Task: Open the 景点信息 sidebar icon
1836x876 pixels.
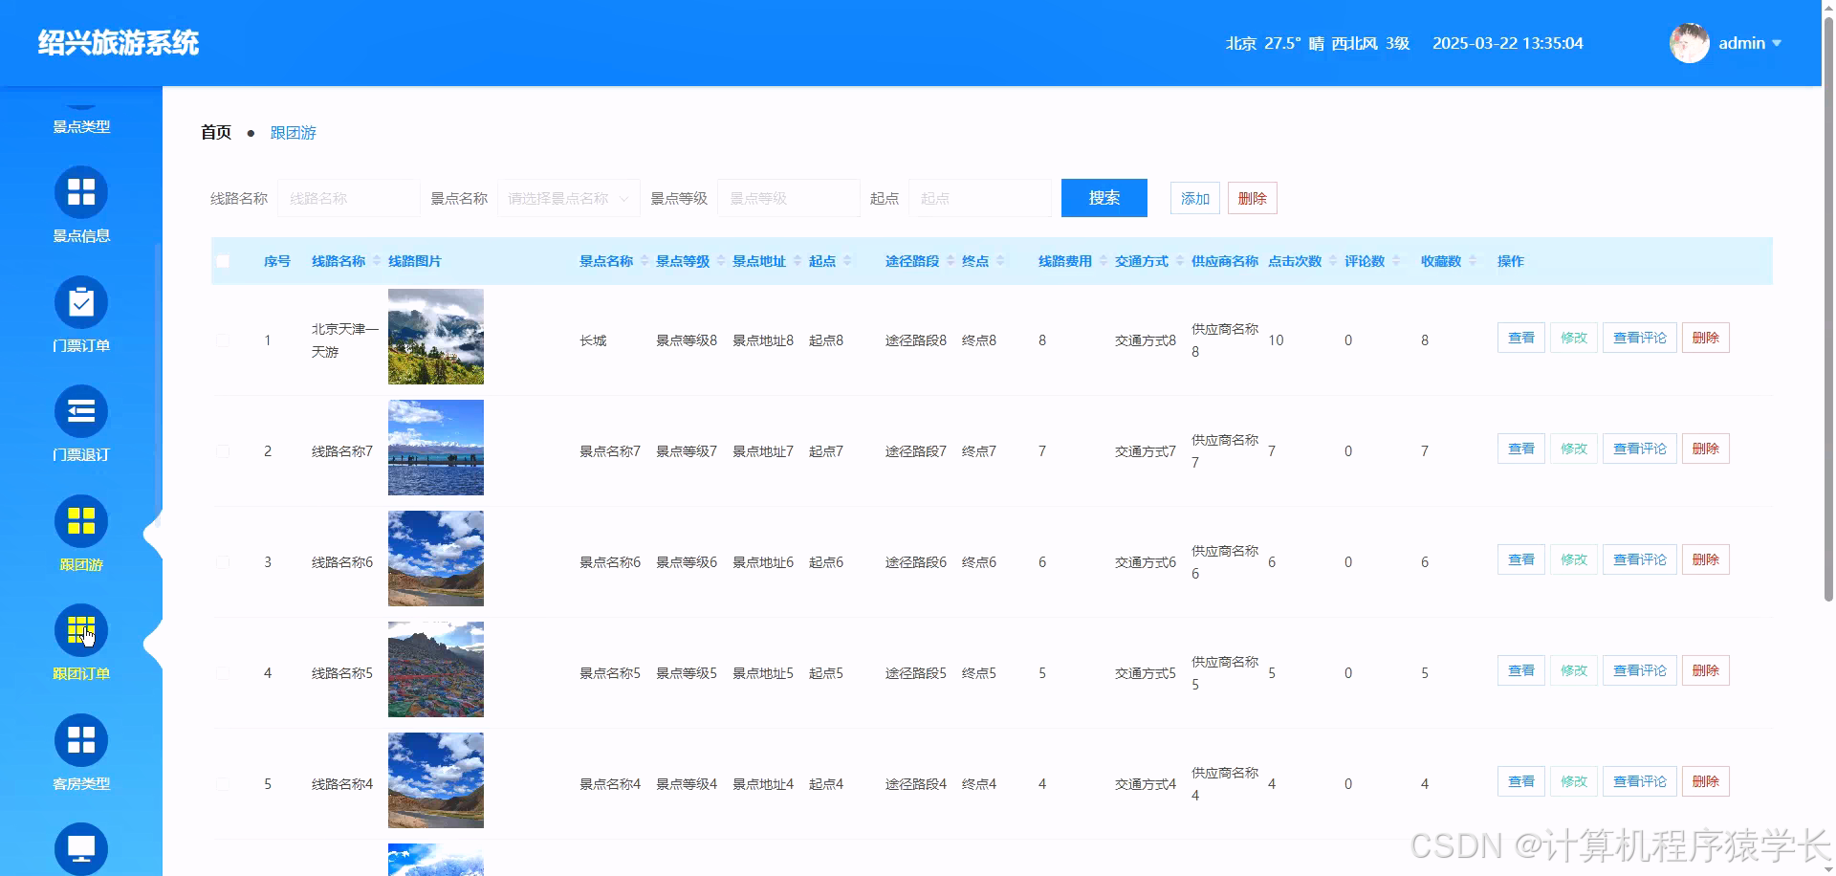Action: 81,192
